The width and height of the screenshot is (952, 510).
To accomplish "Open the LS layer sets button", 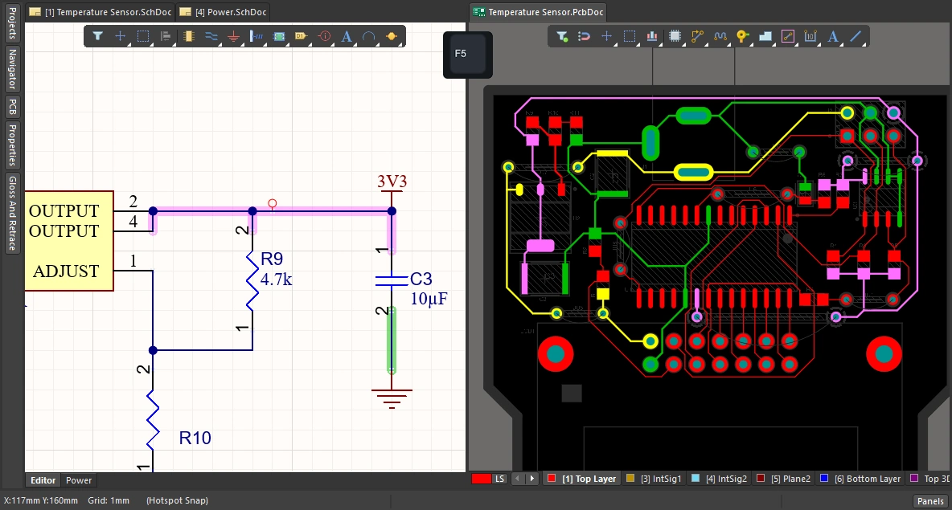I will (500, 479).
